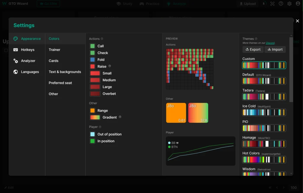Change the Out of position color swatch
Viewport: 303px width, 193px height.
point(93,134)
